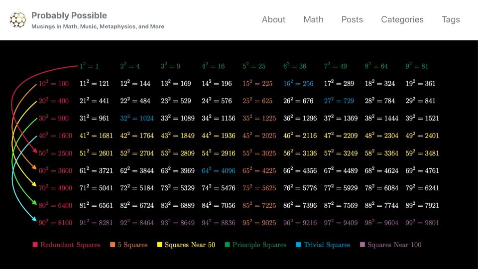Click the orange 5 Squares legend swatch
Image resolution: width=478 pixels, height=269 pixels.
(113, 245)
